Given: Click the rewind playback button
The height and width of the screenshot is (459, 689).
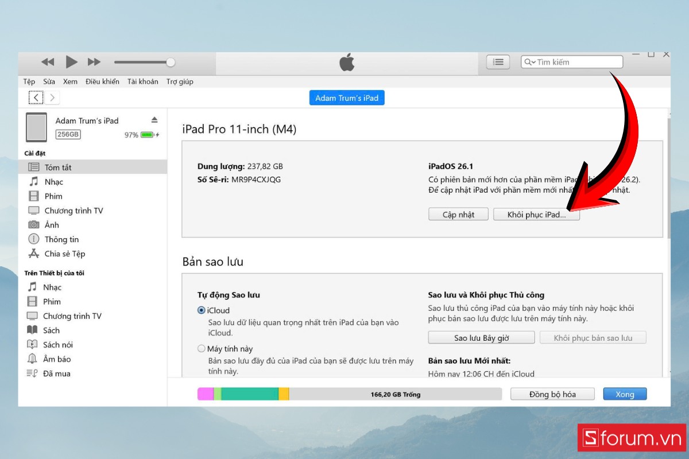Looking at the screenshot, I should click(48, 62).
